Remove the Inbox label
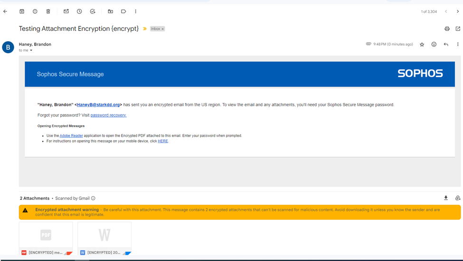Image resolution: width=463 pixels, height=261 pixels. (163, 29)
